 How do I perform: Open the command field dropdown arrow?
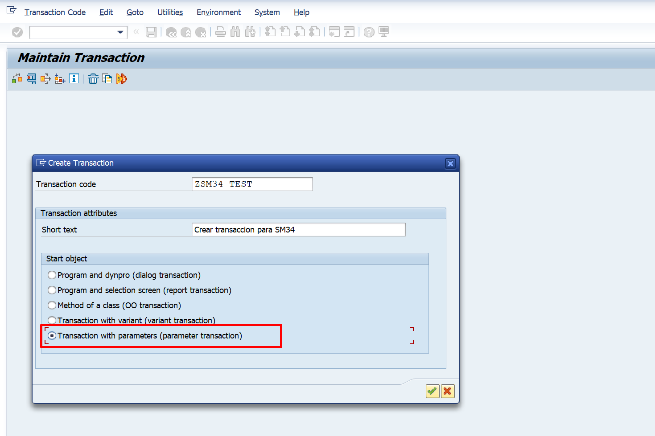point(120,32)
